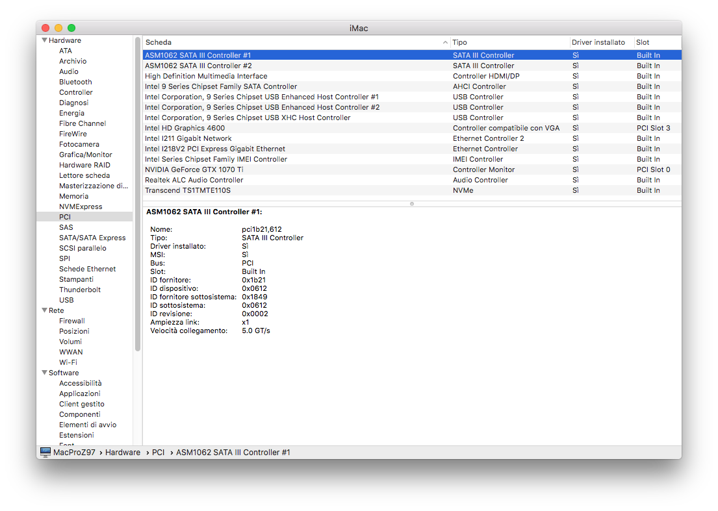Click the sort arrow in Scheda column header

click(445, 42)
